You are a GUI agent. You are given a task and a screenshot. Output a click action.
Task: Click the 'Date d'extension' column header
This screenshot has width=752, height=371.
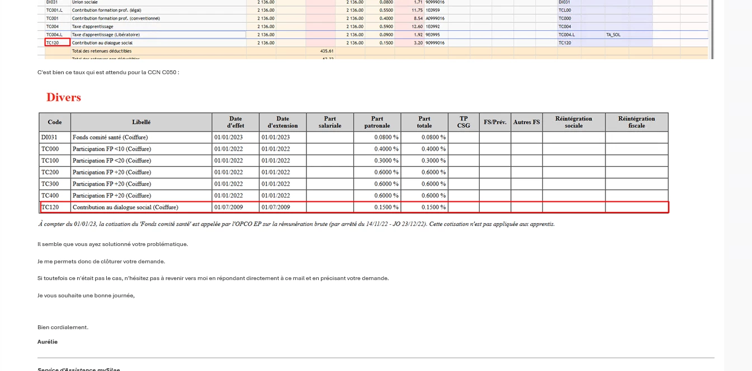point(283,122)
